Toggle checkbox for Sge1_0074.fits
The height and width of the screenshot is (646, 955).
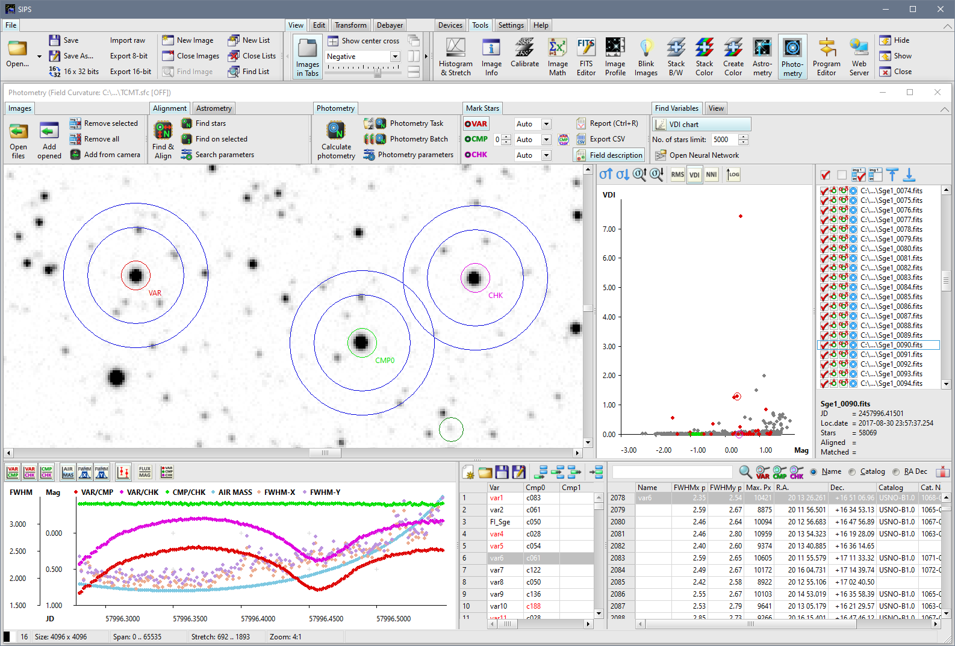824,191
